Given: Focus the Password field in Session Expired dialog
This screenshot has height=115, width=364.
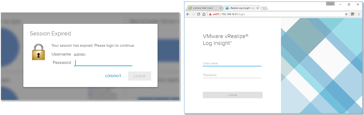Looking at the screenshot, I should (103, 62).
